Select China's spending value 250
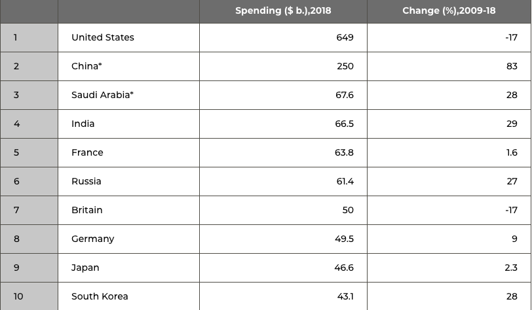532x310 pixels. [345, 66]
